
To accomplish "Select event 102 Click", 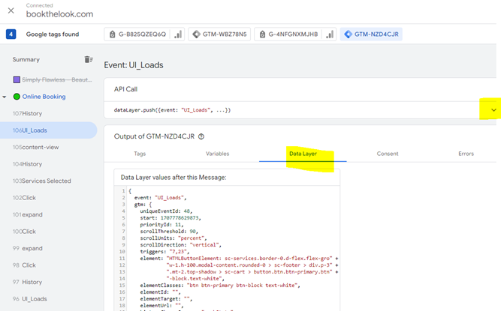I will click(24, 198).
